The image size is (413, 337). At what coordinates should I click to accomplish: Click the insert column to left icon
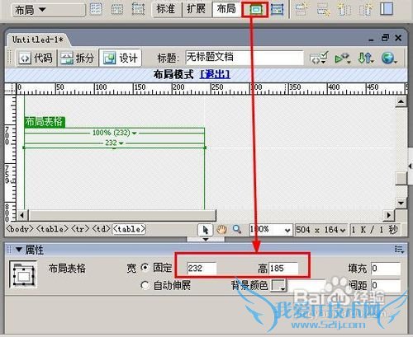pyautogui.click(x=344, y=10)
